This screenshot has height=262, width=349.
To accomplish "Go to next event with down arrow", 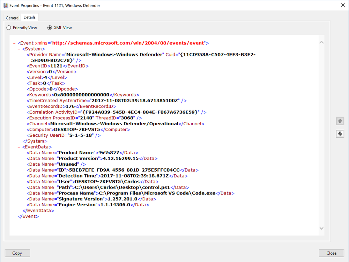I will click(x=340, y=134).
